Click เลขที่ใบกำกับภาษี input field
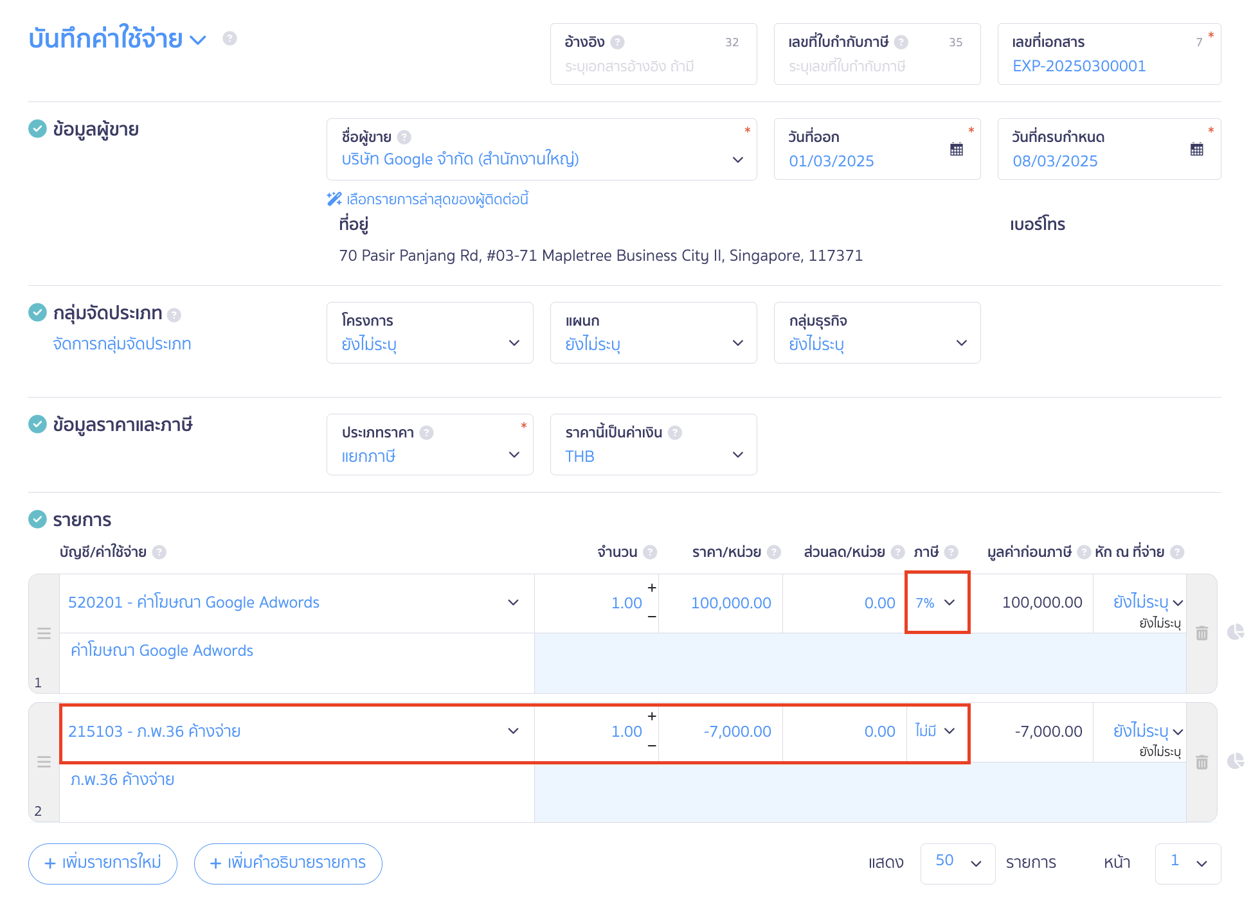Image resolution: width=1251 pixels, height=898 pixels. [x=878, y=54]
